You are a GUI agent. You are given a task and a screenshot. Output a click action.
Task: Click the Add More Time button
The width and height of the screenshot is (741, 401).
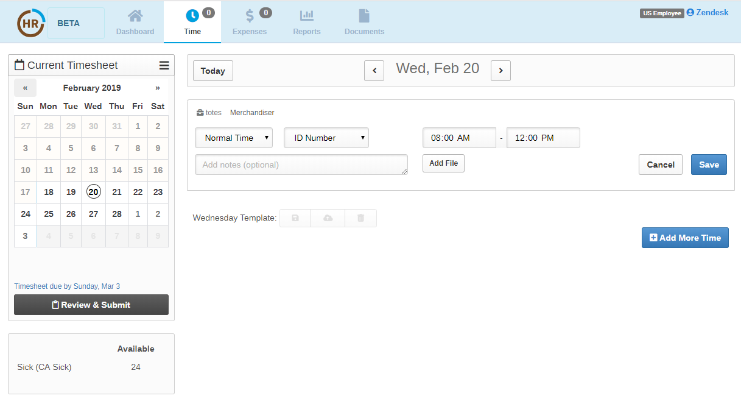point(685,238)
